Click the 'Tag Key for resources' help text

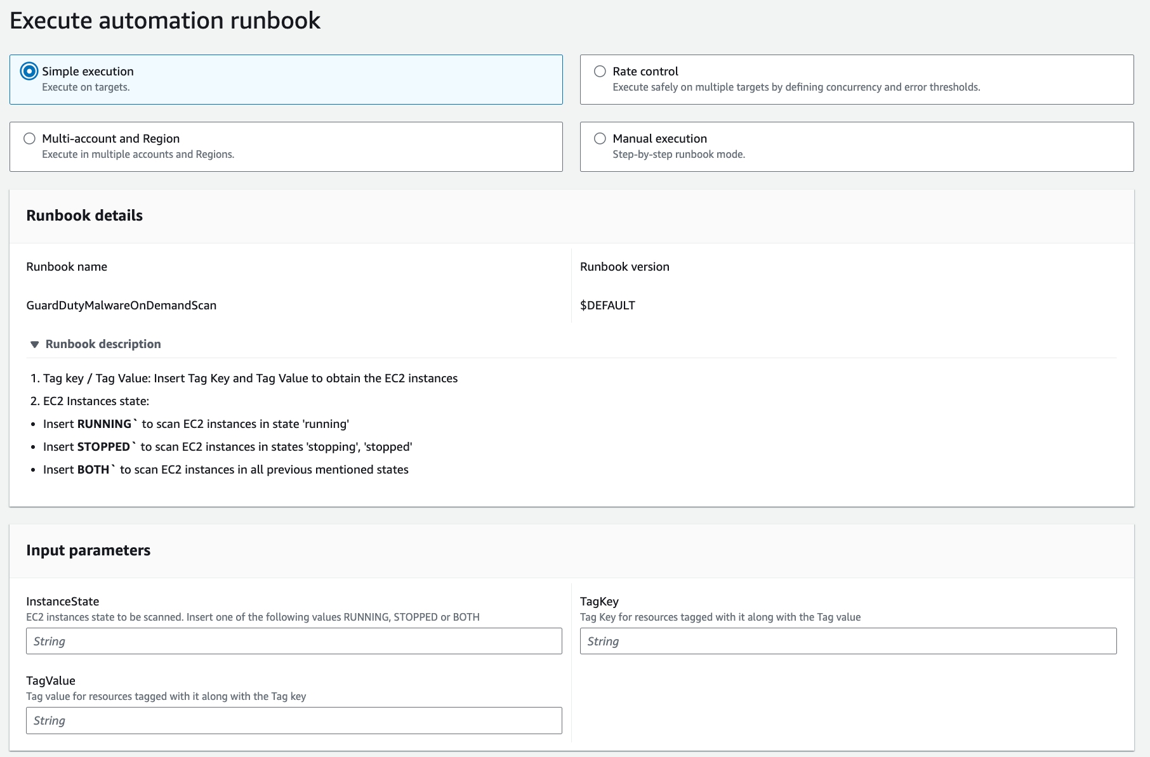[720, 617]
